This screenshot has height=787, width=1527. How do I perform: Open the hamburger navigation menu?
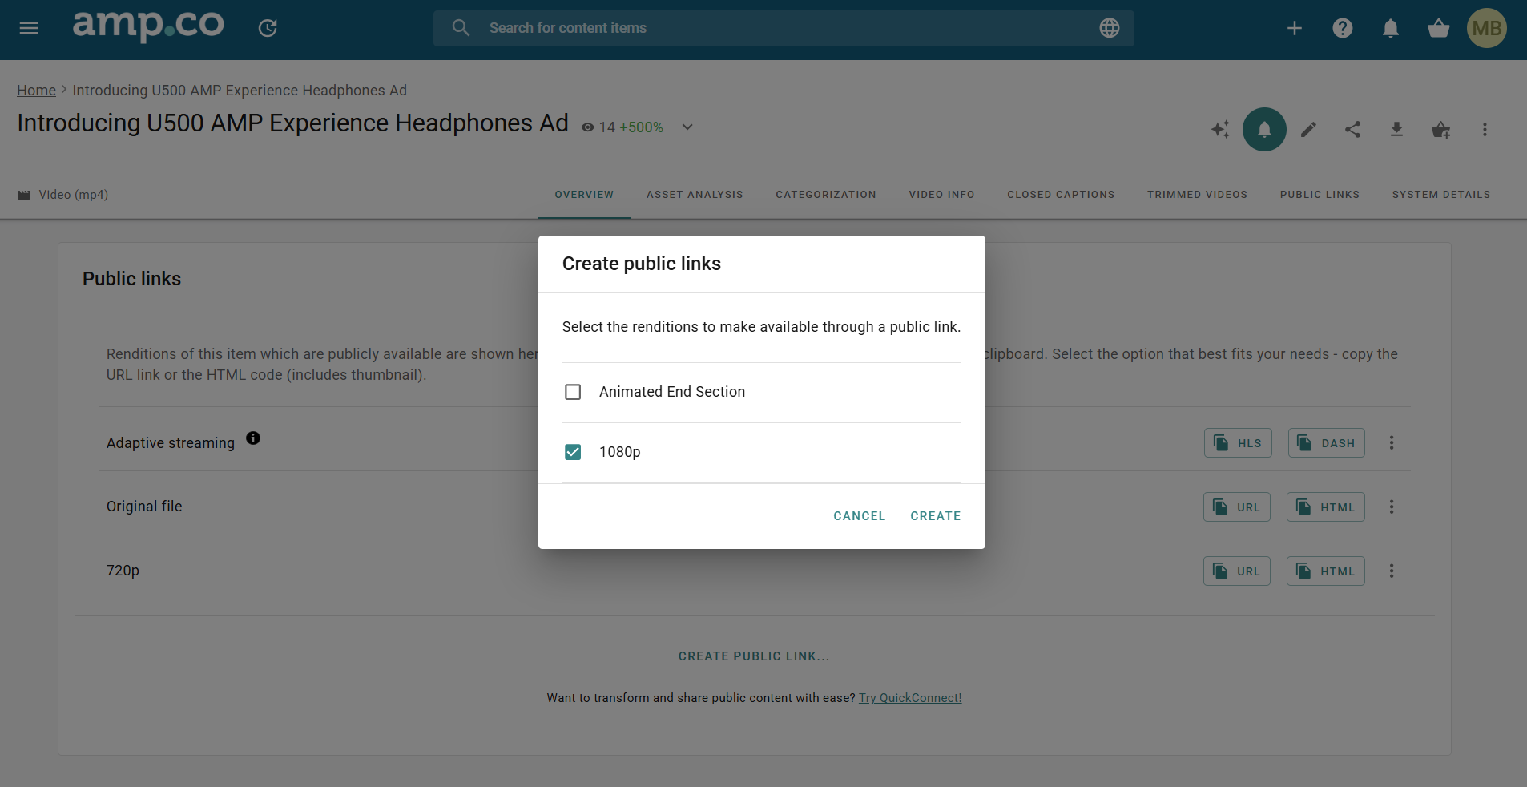click(x=29, y=27)
